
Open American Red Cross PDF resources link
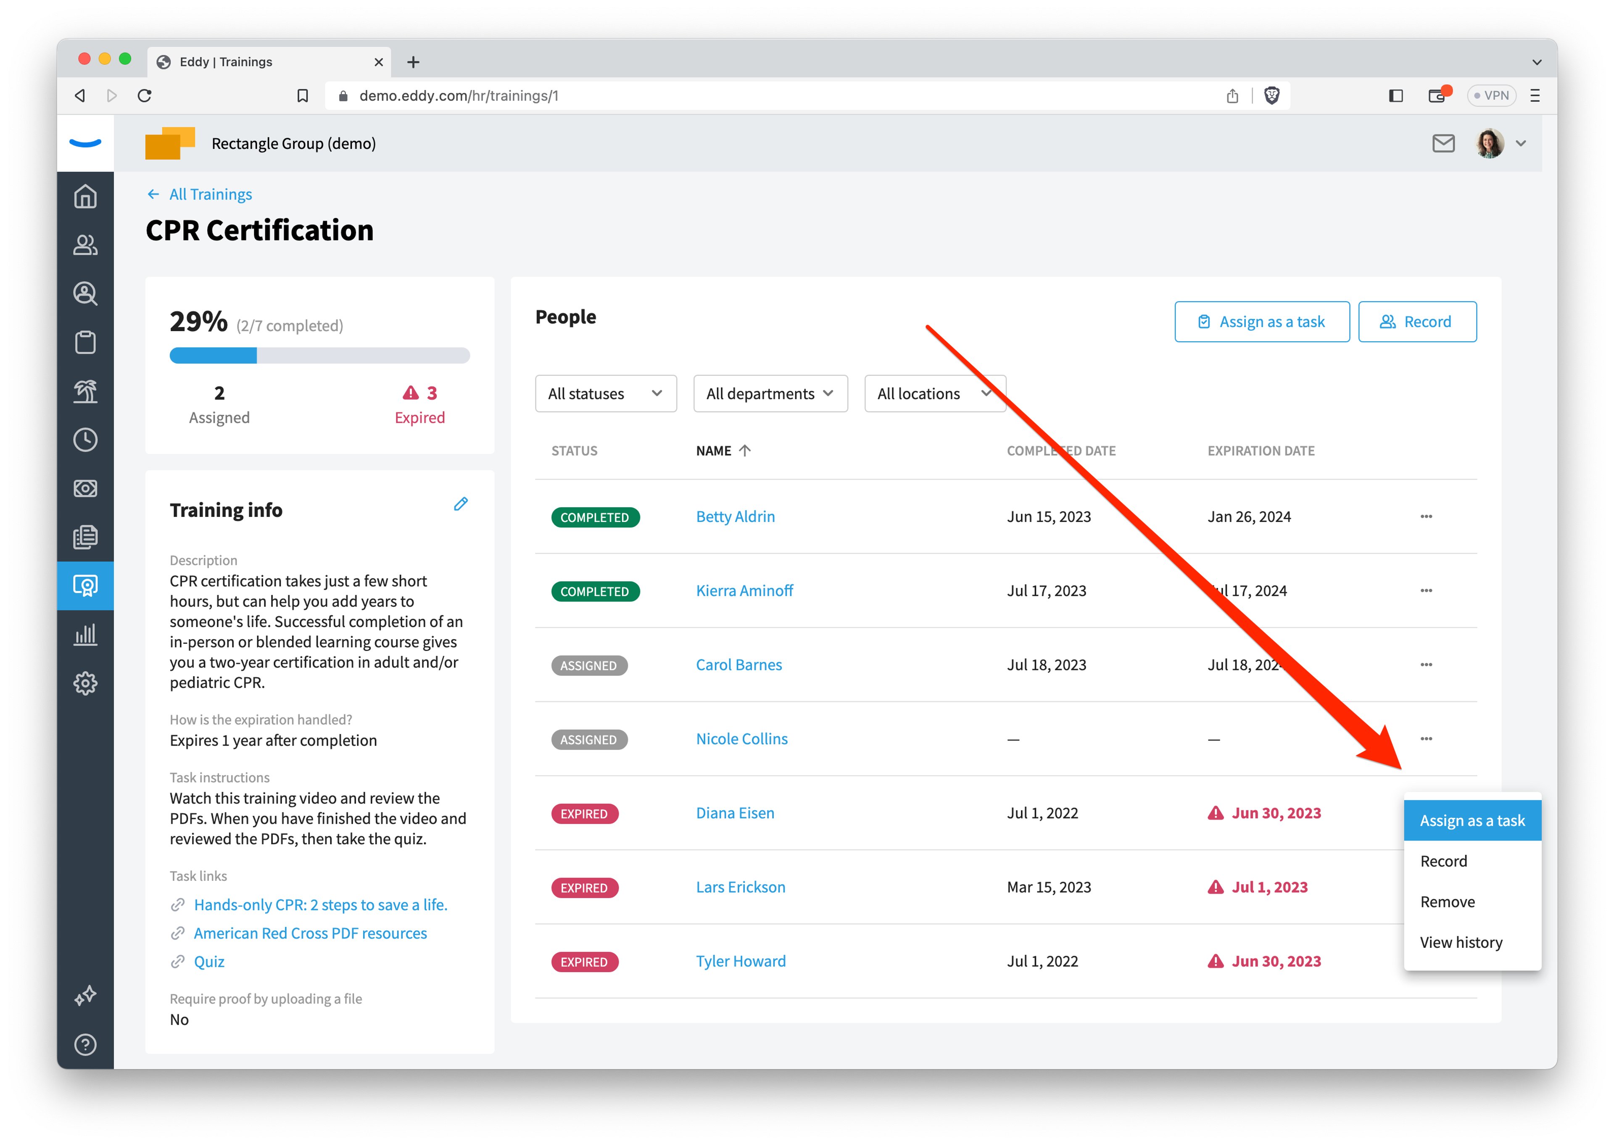coord(310,933)
